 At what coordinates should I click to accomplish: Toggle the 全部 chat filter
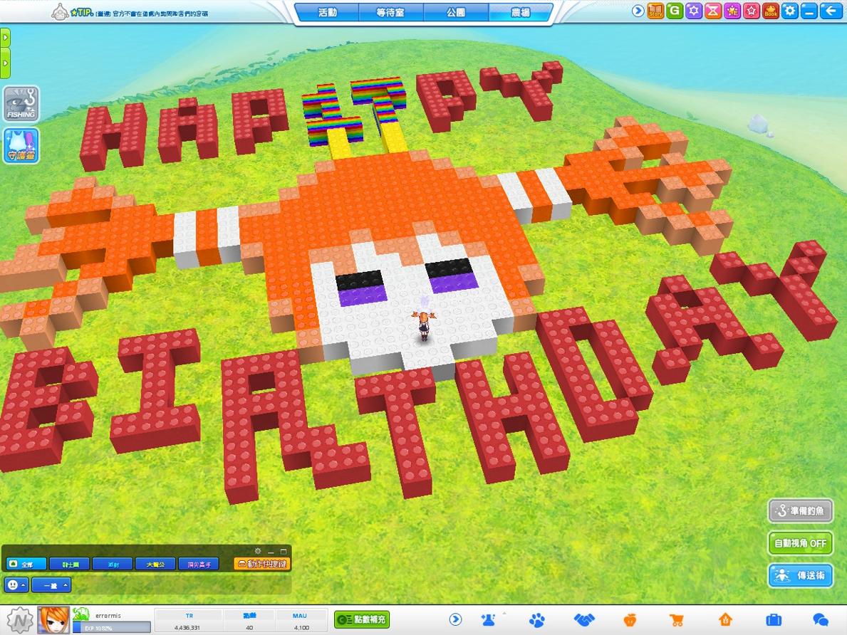pos(26,564)
